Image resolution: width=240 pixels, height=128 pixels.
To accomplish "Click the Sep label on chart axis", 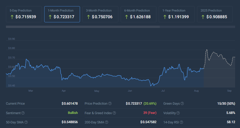I will (x=229, y=91).
